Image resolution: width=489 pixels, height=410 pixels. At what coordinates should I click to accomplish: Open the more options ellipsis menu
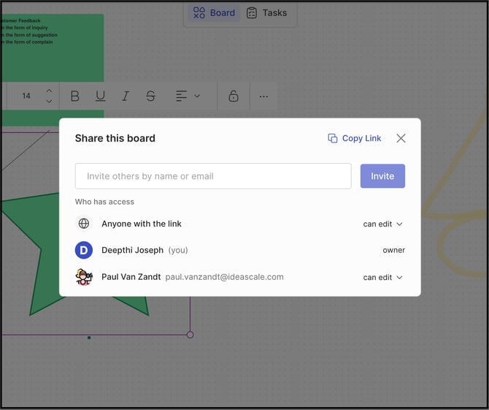(263, 96)
